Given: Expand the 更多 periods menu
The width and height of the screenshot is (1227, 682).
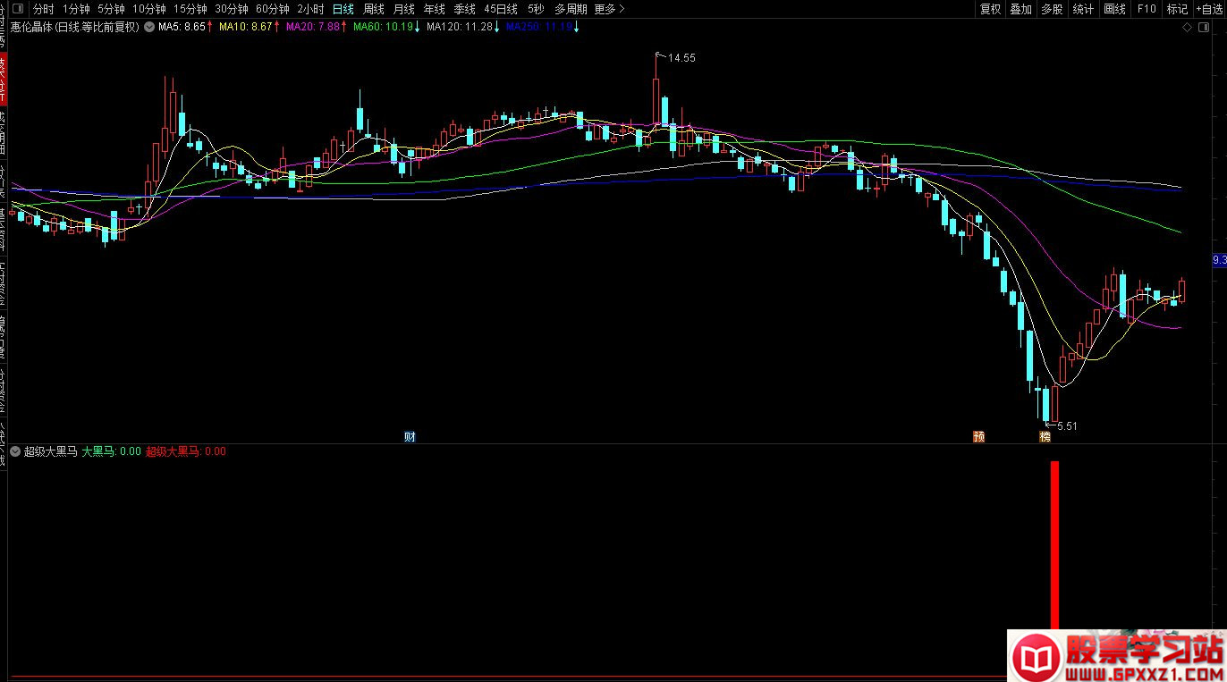Looking at the screenshot, I should click(x=609, y=9).
